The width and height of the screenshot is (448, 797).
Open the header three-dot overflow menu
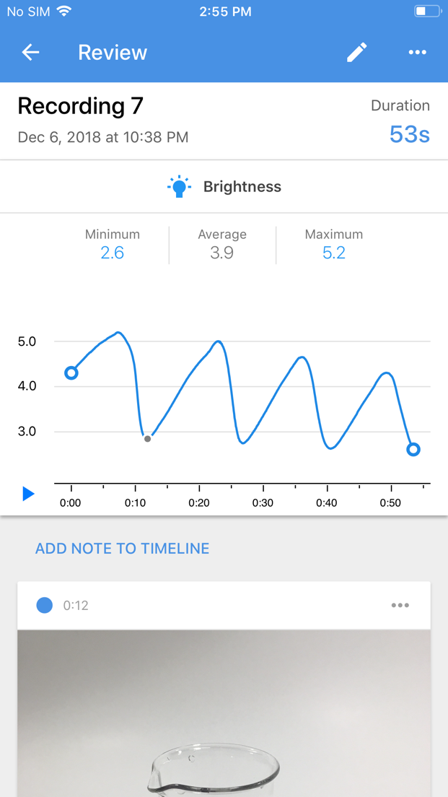(417, 52)
